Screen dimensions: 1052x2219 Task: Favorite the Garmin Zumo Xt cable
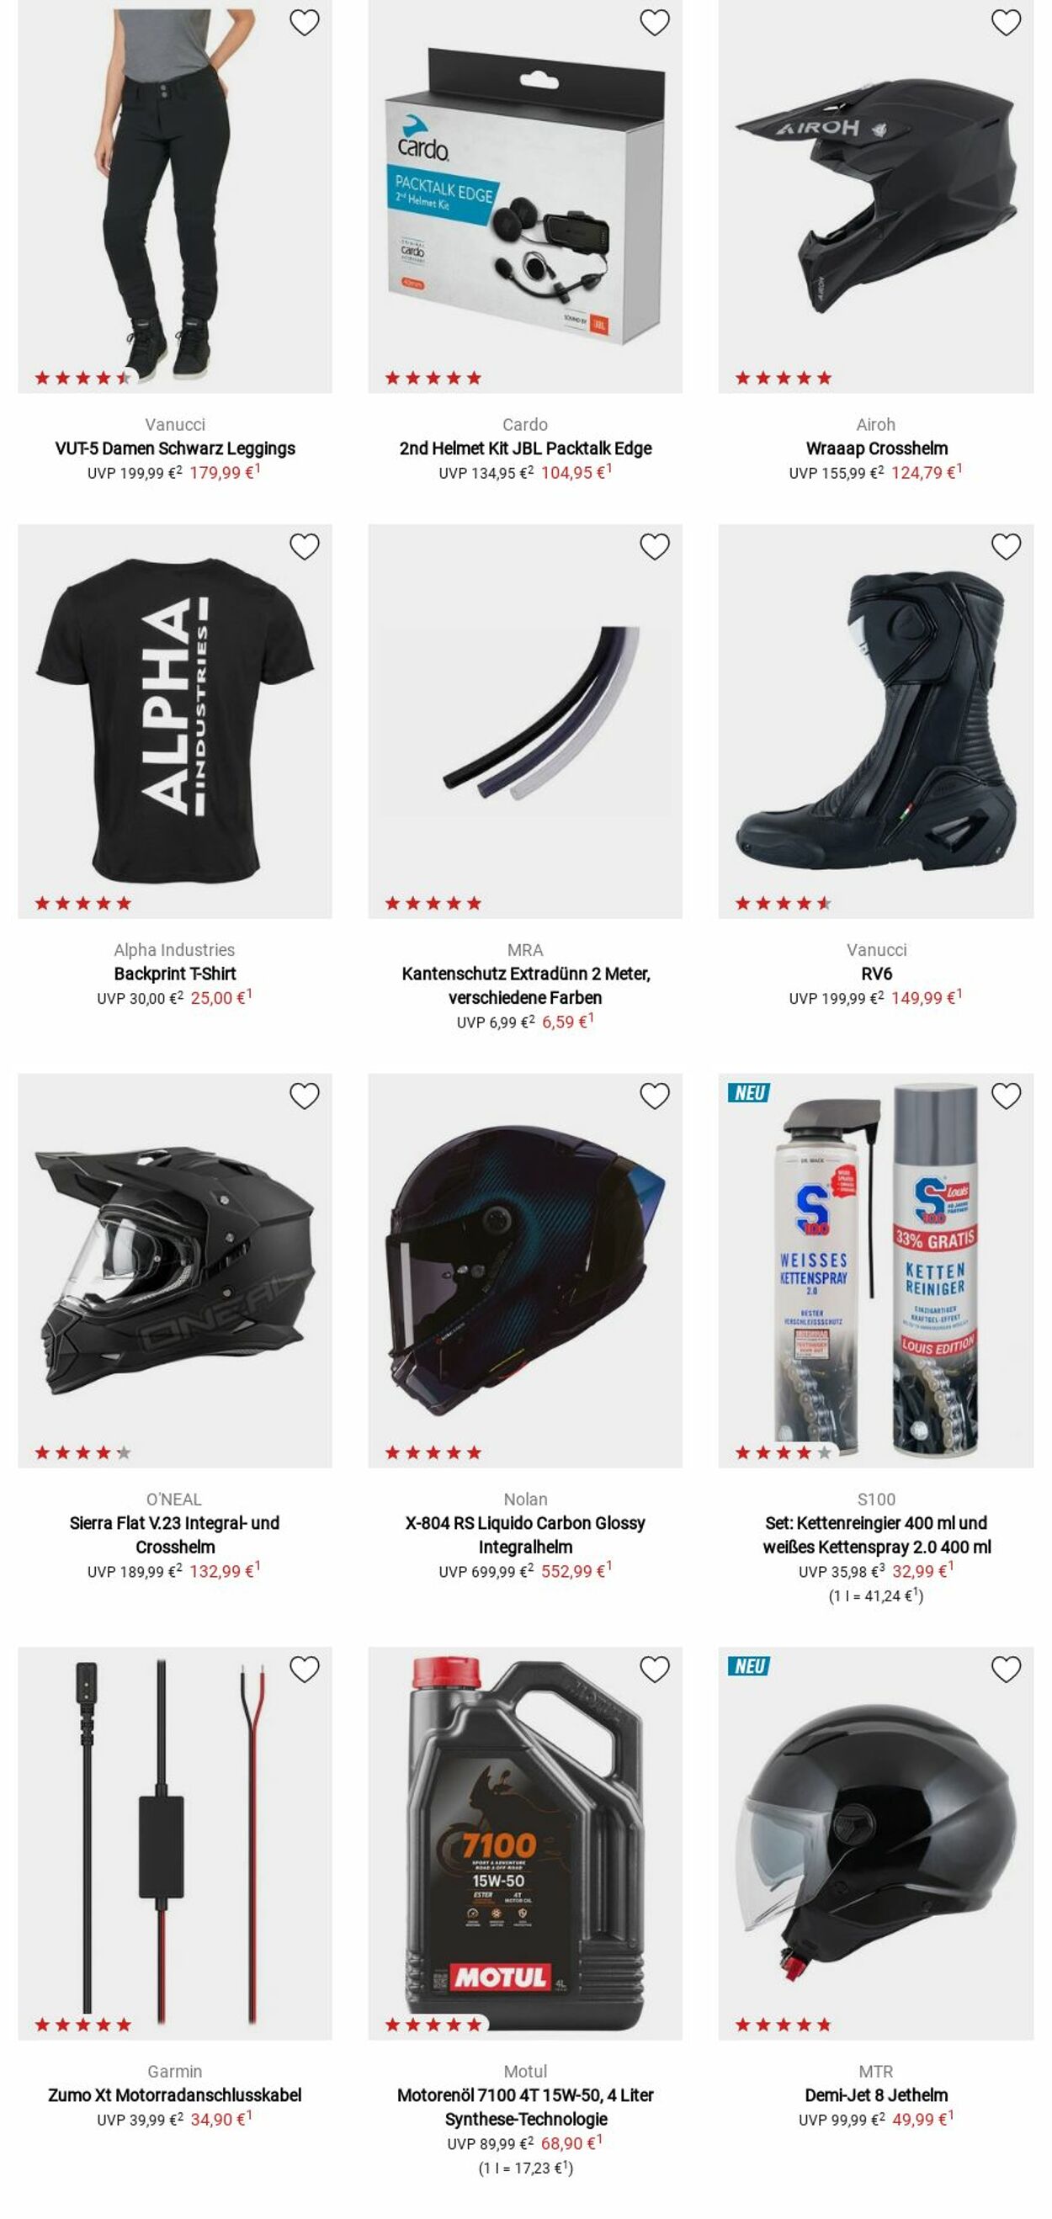tap(304, 1670)
